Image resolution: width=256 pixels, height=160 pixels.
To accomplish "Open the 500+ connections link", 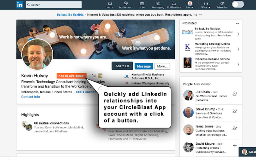I will (x=86, y=92).
